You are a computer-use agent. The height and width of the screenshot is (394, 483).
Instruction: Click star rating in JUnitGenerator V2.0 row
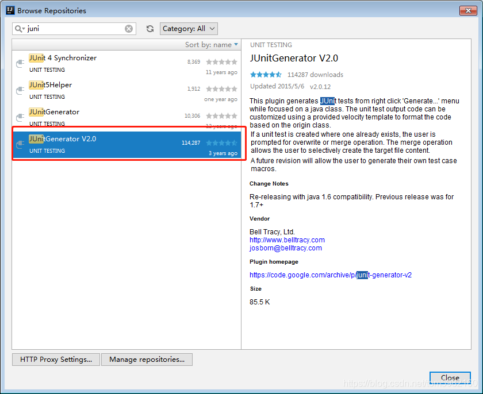221,142
